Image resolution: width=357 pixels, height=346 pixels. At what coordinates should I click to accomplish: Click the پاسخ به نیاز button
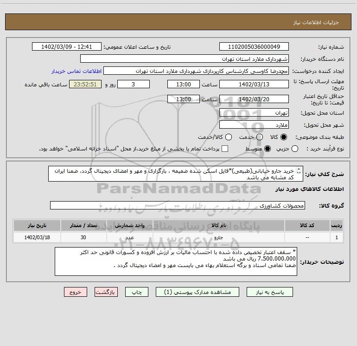point(269,292)
